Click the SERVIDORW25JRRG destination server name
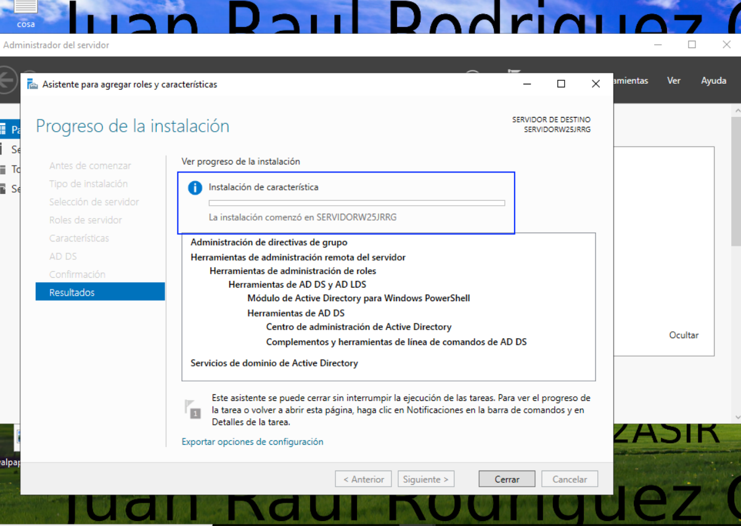 (557, 130)
